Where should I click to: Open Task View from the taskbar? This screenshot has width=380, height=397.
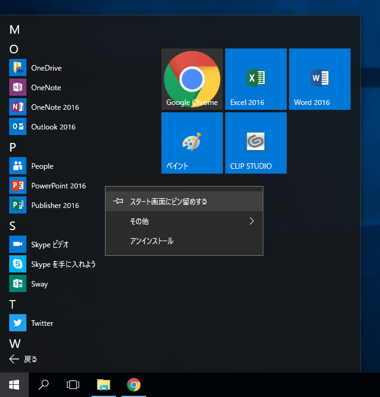pyautogui.click(x=73, y=385)
